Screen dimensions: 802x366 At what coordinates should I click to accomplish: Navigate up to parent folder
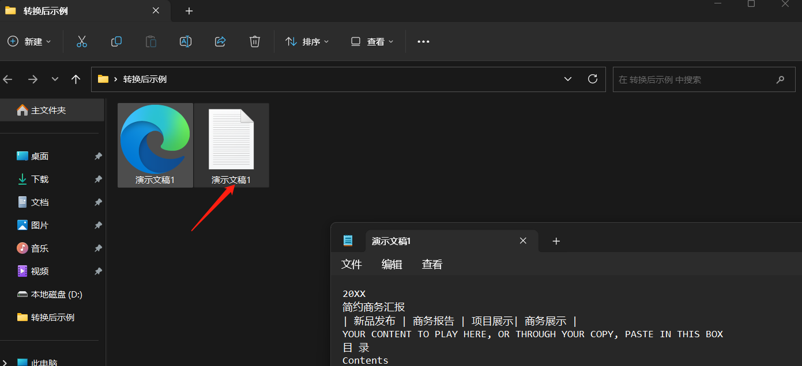coord(76,79)
